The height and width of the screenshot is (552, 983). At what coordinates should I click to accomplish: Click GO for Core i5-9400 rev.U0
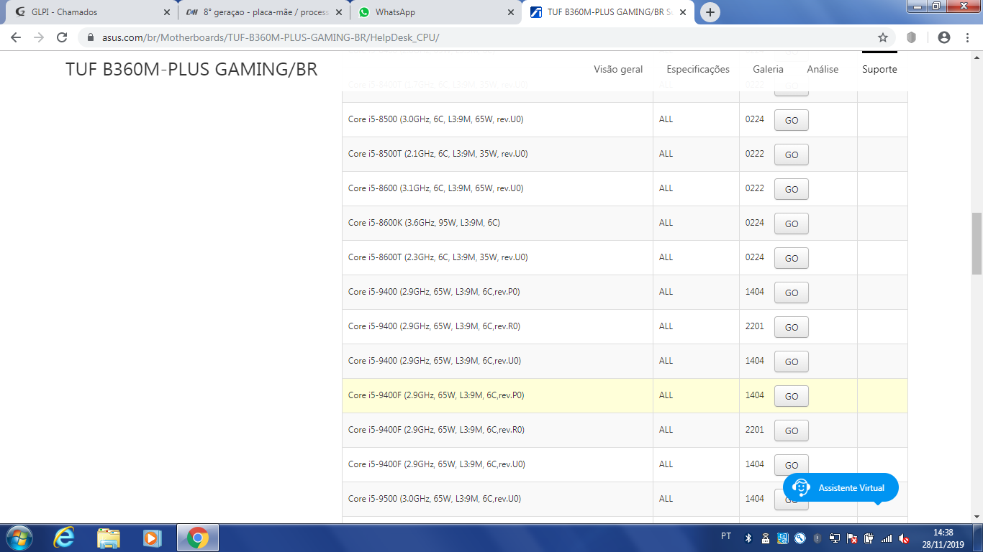pyautogui.click(x=792, y=362)
